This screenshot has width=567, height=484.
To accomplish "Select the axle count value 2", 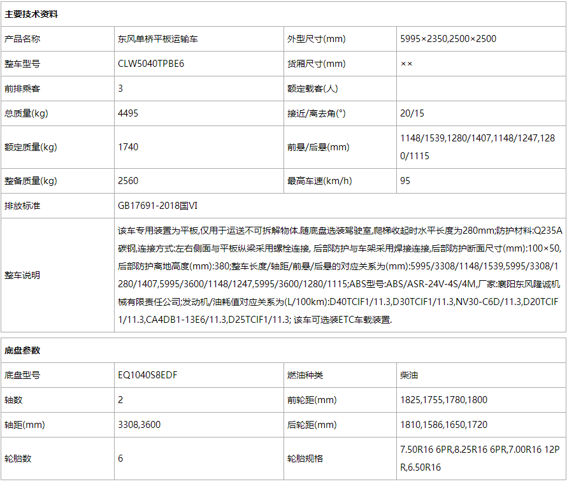I will (x=120, y=400).
